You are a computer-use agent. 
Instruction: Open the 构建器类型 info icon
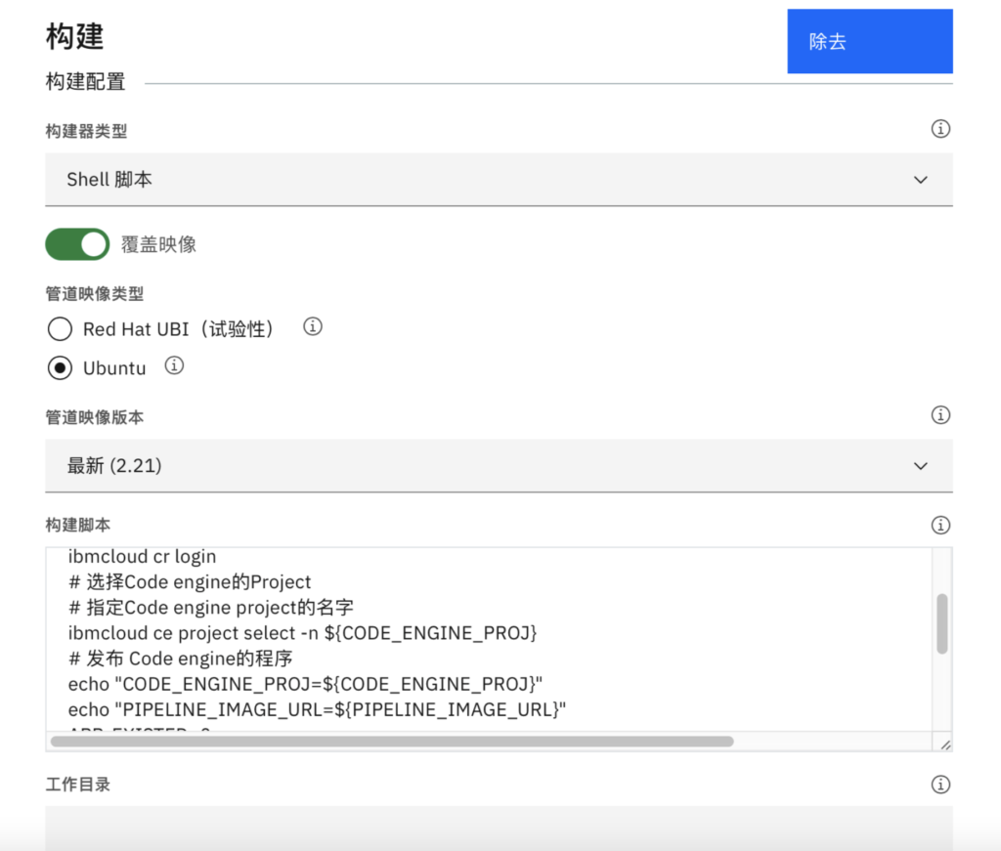(940, 129)
